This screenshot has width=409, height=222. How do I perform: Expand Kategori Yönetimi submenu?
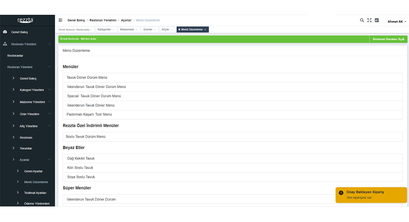[49, 90]
